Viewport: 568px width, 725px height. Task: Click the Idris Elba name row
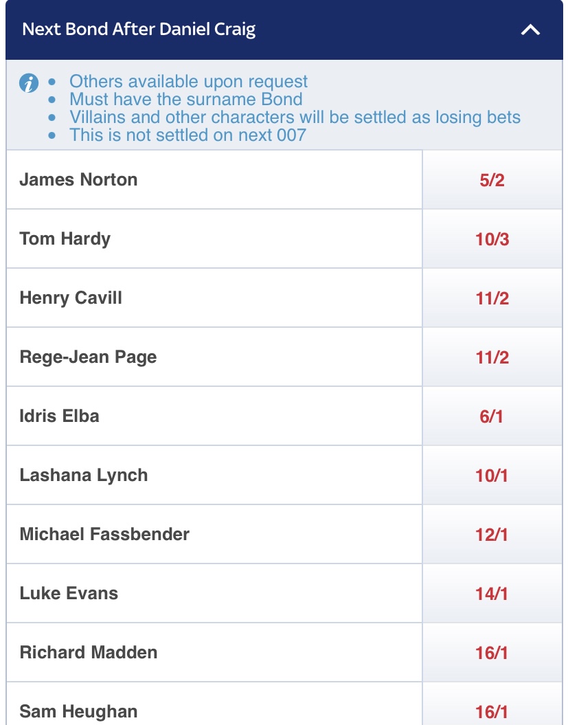(214, 416)
